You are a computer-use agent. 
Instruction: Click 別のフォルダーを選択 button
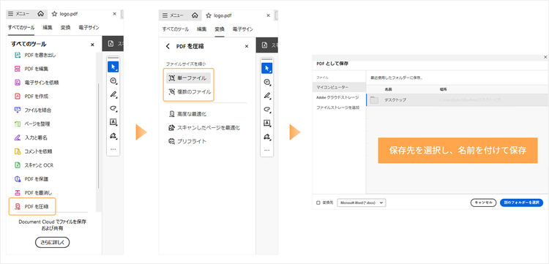522,203
